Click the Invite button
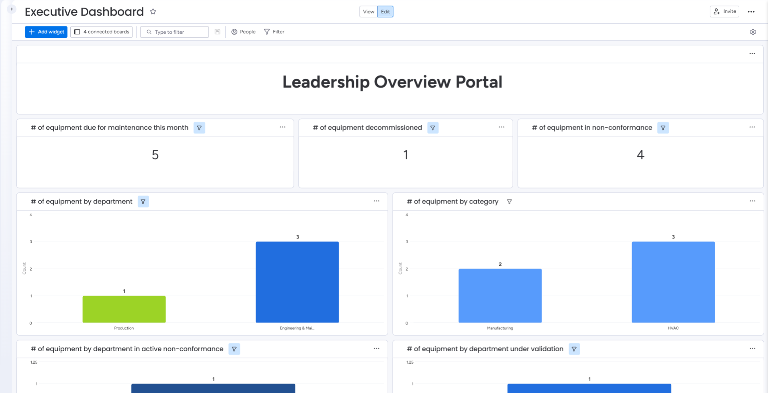 click(724, 12)
